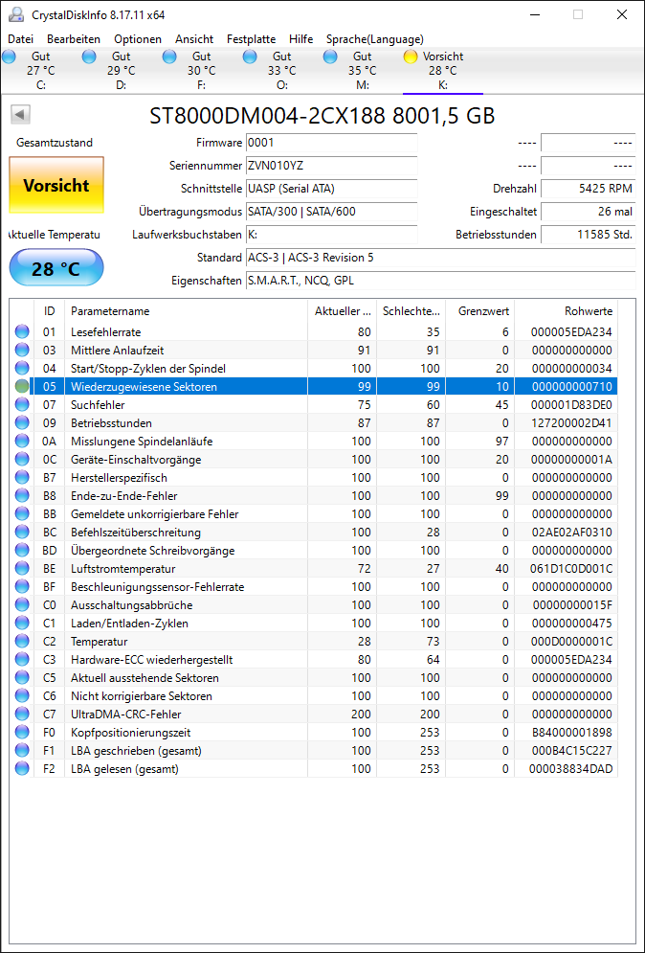Click the Standard field ACS-3 Revision 5
645x953 pixels.
tap(441, 258)
